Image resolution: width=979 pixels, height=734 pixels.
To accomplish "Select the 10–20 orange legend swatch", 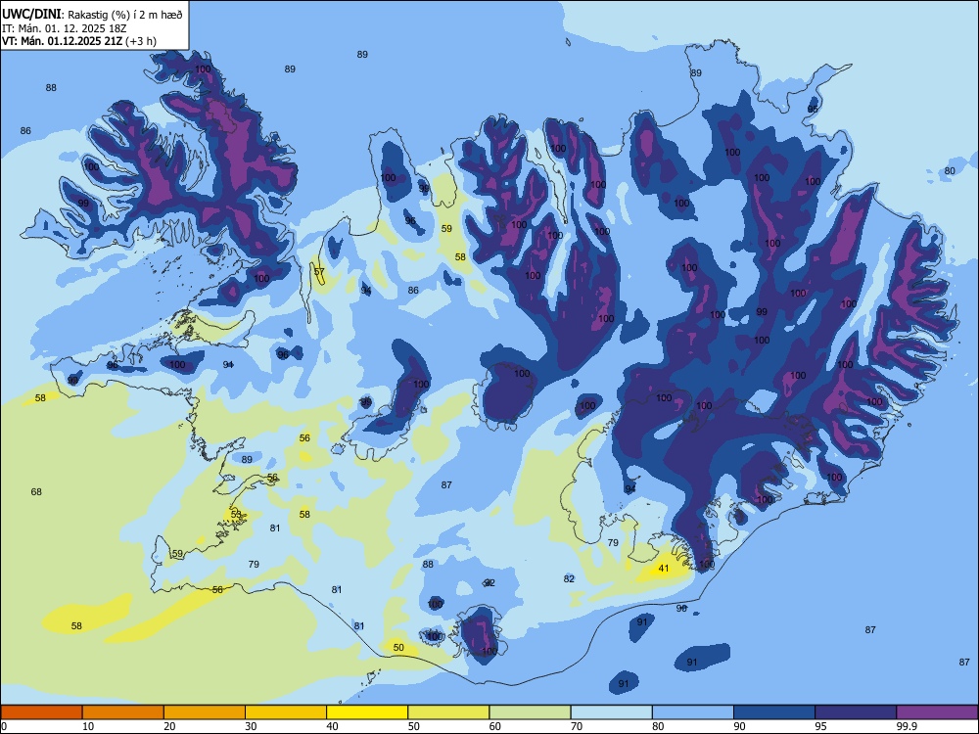I will 123,712.
